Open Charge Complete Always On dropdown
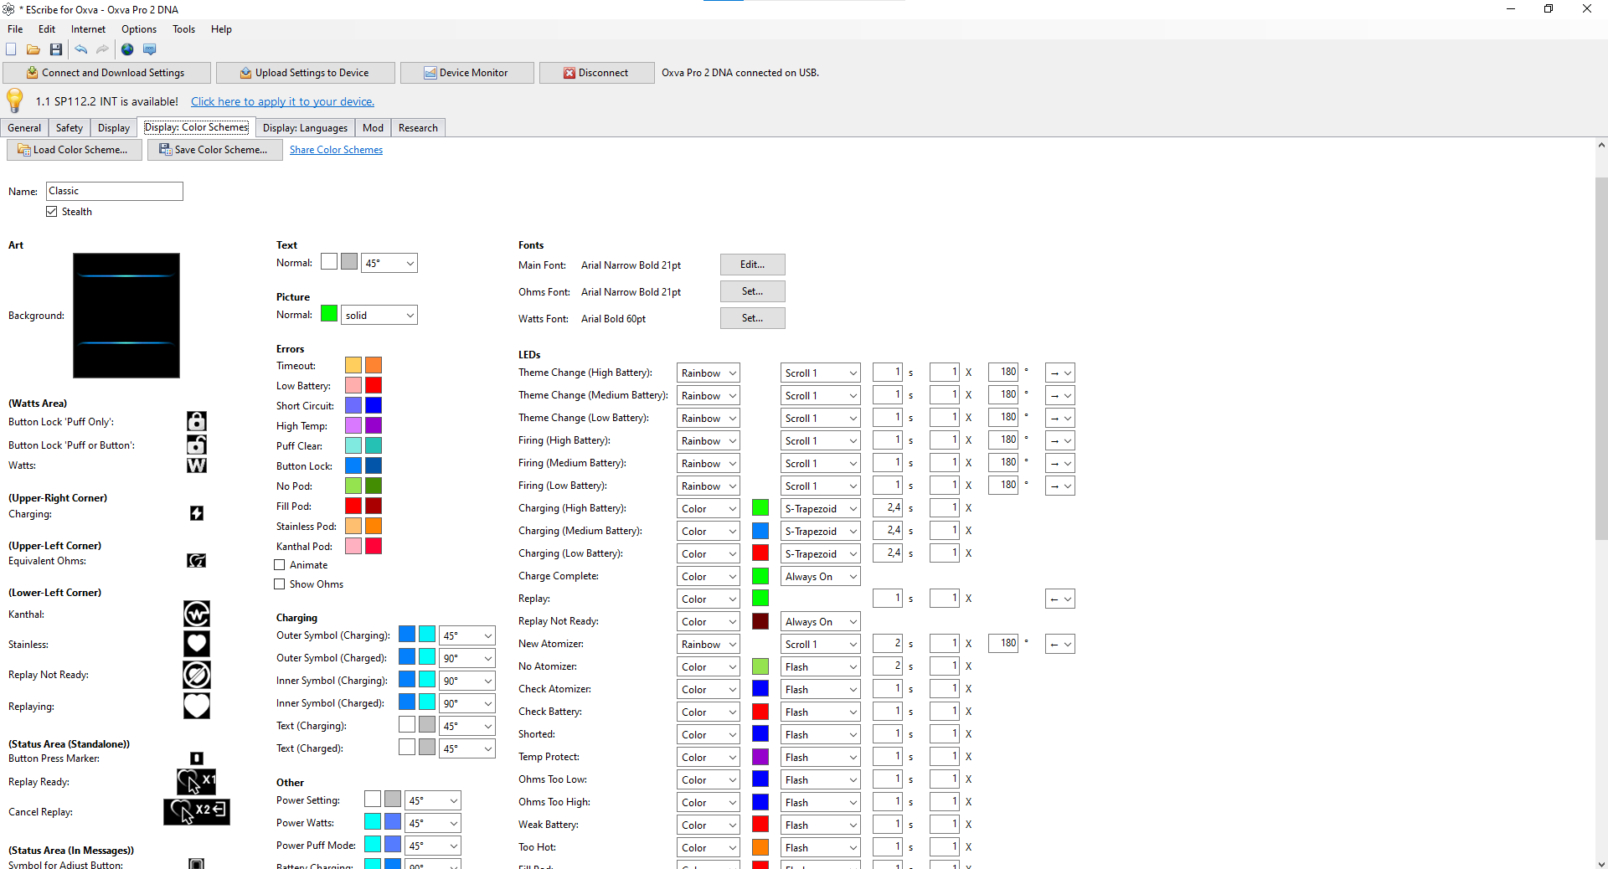Image resolution: width=1608 pixels, height=869 pixels. (821, 576)
